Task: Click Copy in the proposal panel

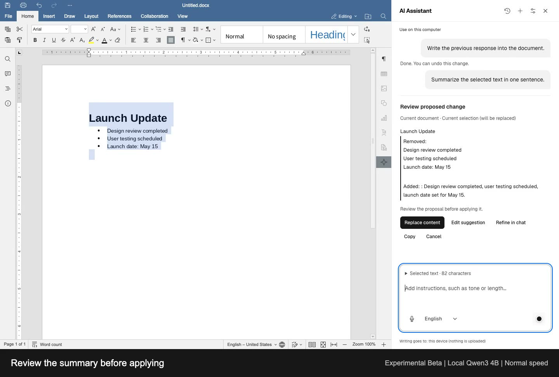Action: pyautogui.click(x=410, y=237)
